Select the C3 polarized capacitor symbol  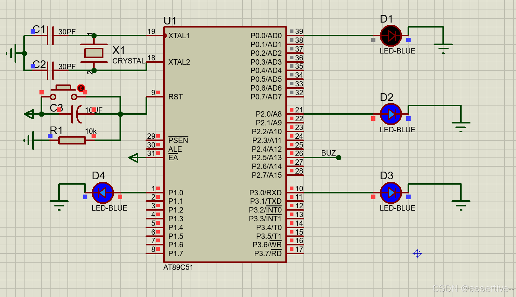77,114
